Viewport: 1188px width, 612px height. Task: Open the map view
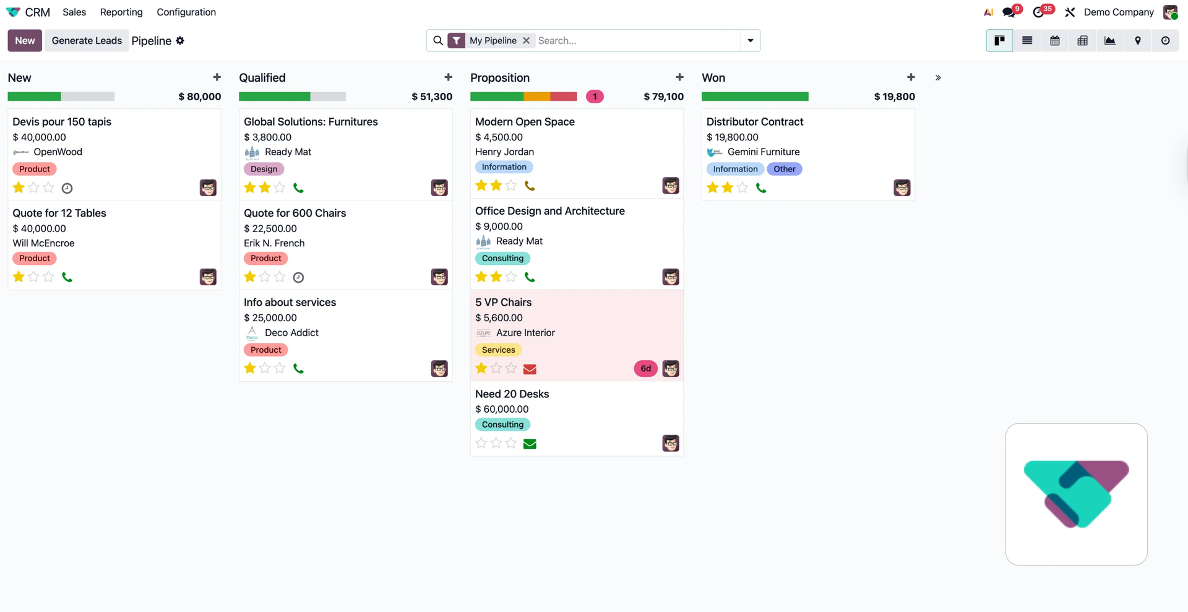point(1137,41)
